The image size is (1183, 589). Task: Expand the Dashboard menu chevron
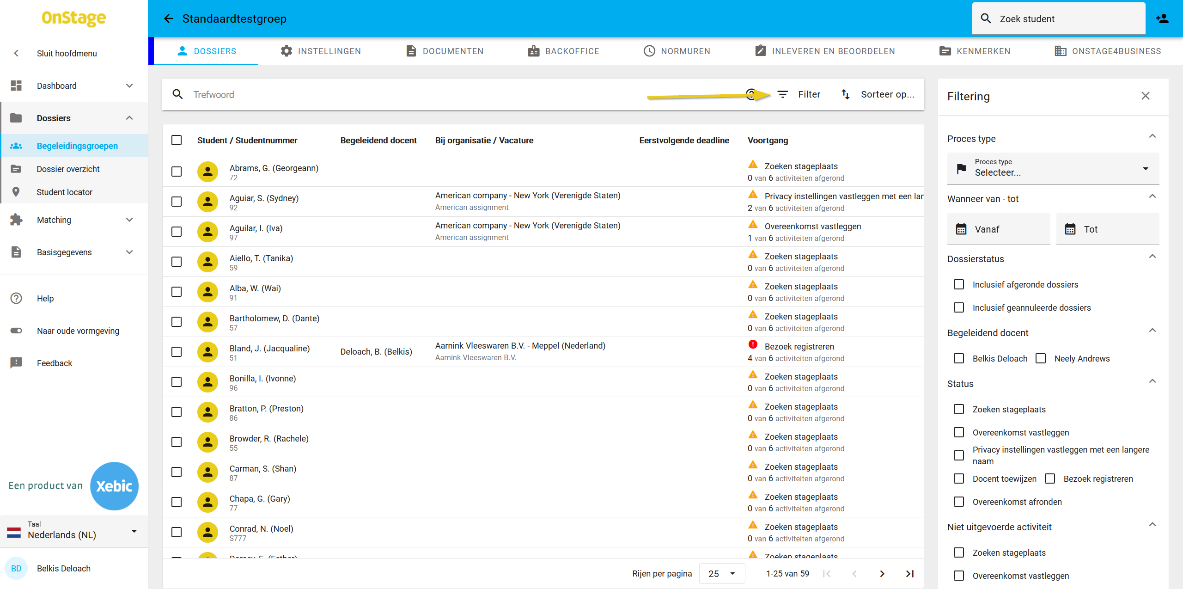point(129,86)
